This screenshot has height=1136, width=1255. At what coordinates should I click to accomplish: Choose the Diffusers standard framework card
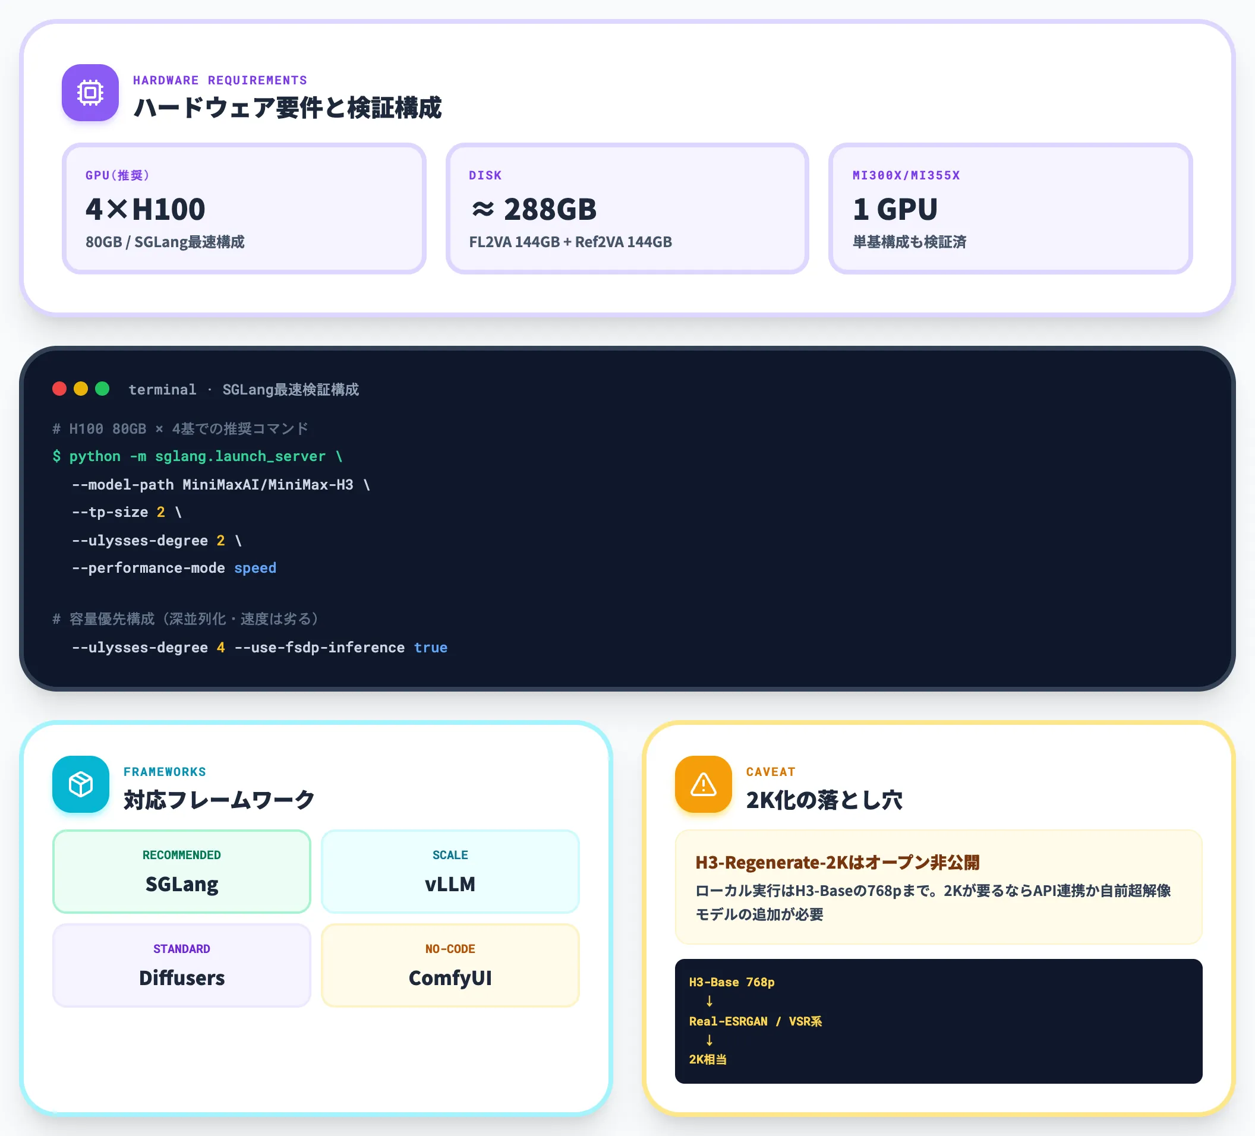tap(182, 965)
